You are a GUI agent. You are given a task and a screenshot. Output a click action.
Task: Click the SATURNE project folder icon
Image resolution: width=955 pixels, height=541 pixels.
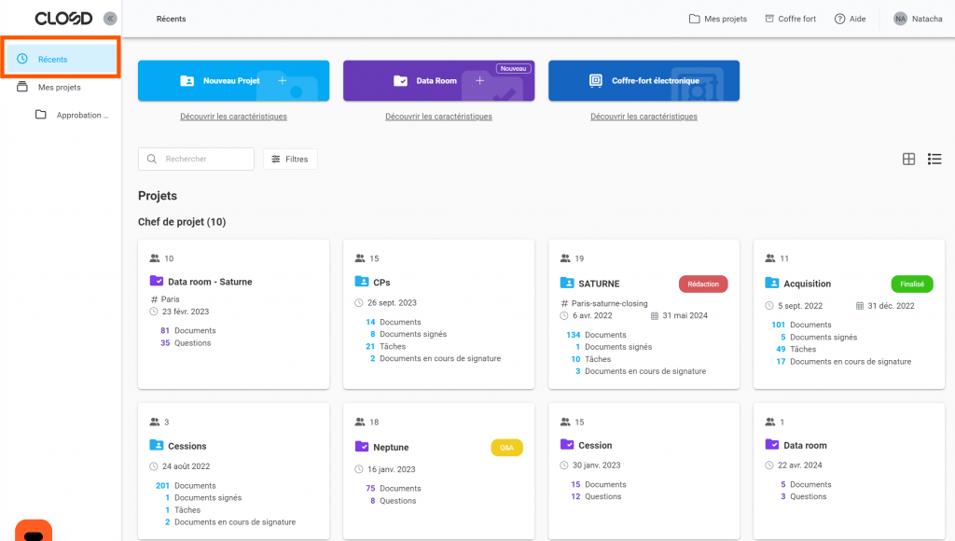pyautogui.click(x=567, y=284)
